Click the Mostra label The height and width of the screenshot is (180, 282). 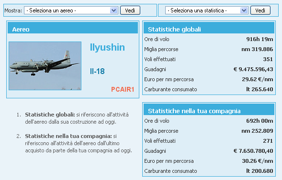click(13, 11)
